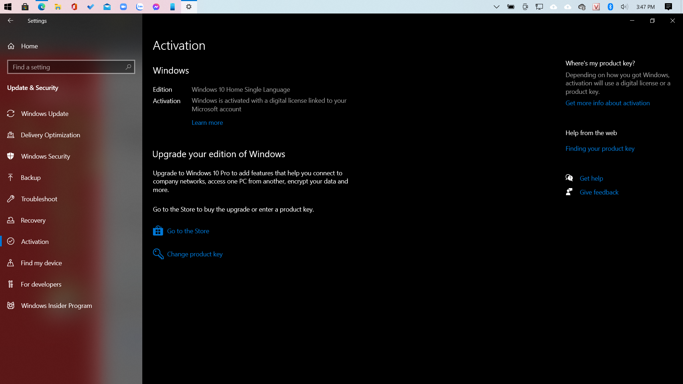Screen dimensions: 683x384
Task: Click the Get help chat icon
Action: pos(569,178)
